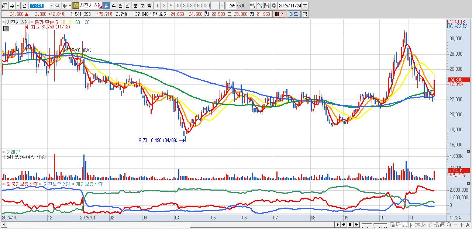Click the vertical spike chart icon
Screen dimensions: 472x229
(424, 225)
